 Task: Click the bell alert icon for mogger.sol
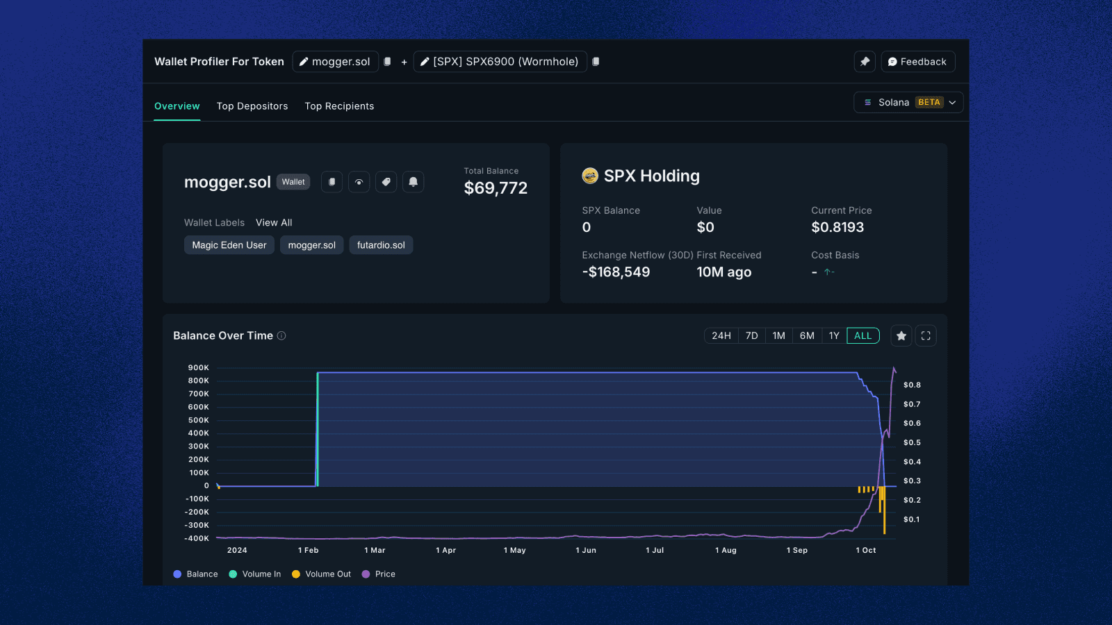[413, 182]
